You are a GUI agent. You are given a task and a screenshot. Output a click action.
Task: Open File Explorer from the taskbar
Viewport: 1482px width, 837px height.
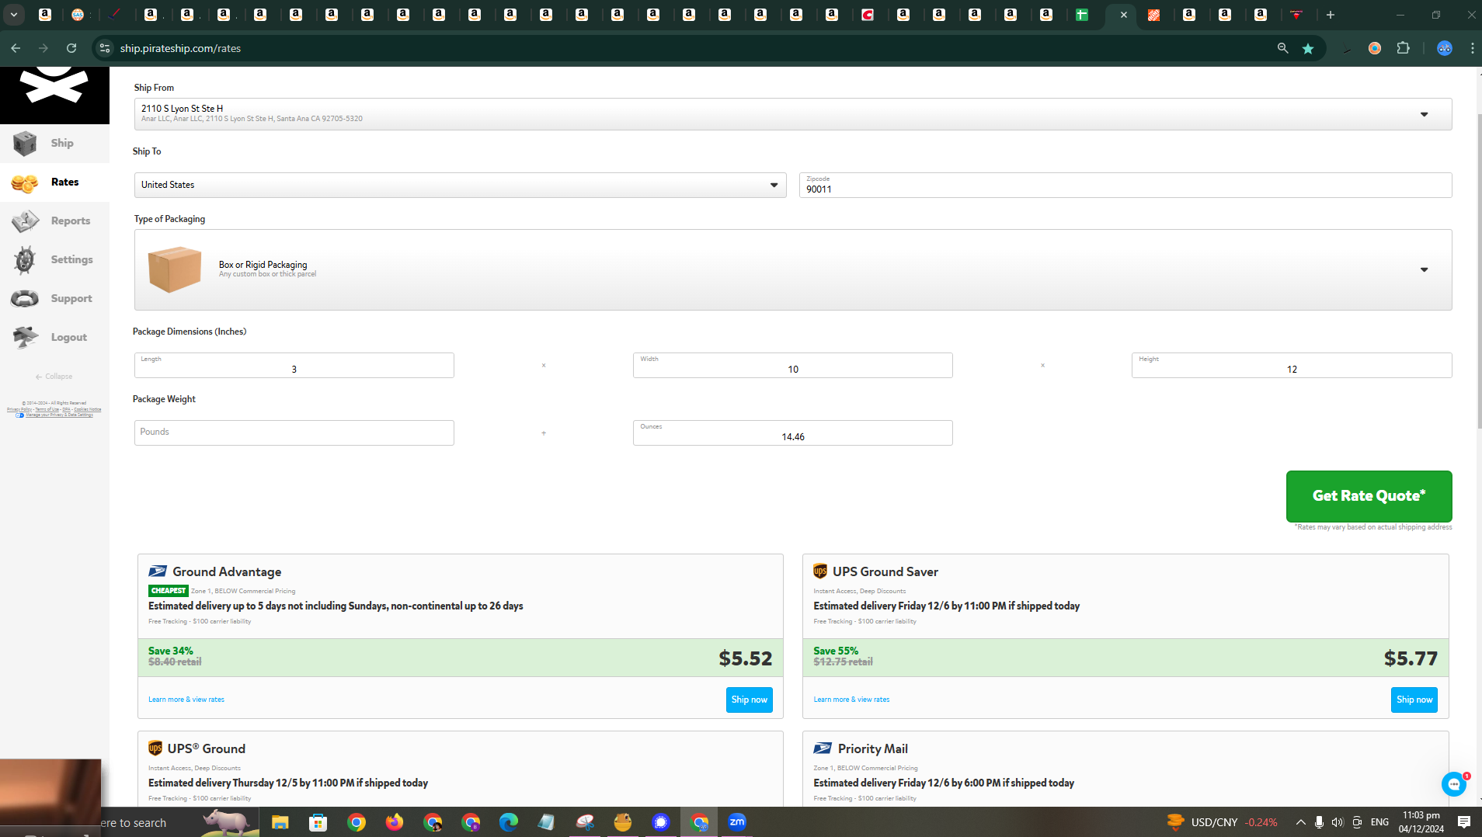280,821
